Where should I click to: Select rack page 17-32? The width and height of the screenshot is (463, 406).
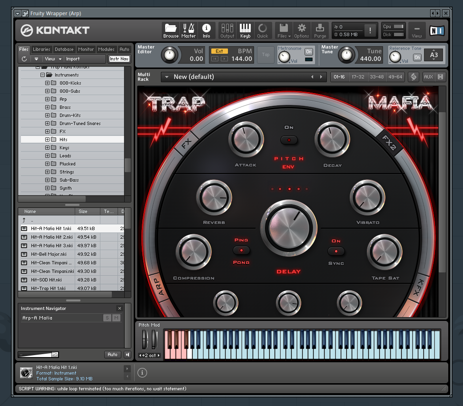pyautogui.click(x=358, y=77)
